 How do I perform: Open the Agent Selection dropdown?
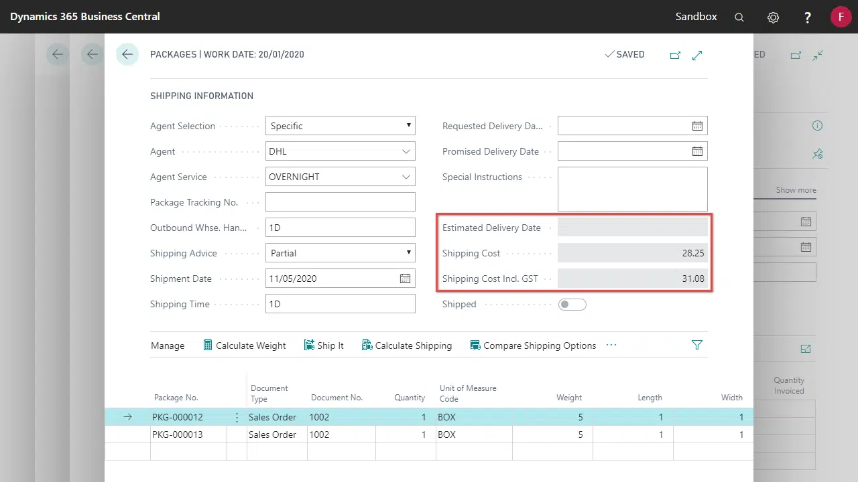point(341,126)
